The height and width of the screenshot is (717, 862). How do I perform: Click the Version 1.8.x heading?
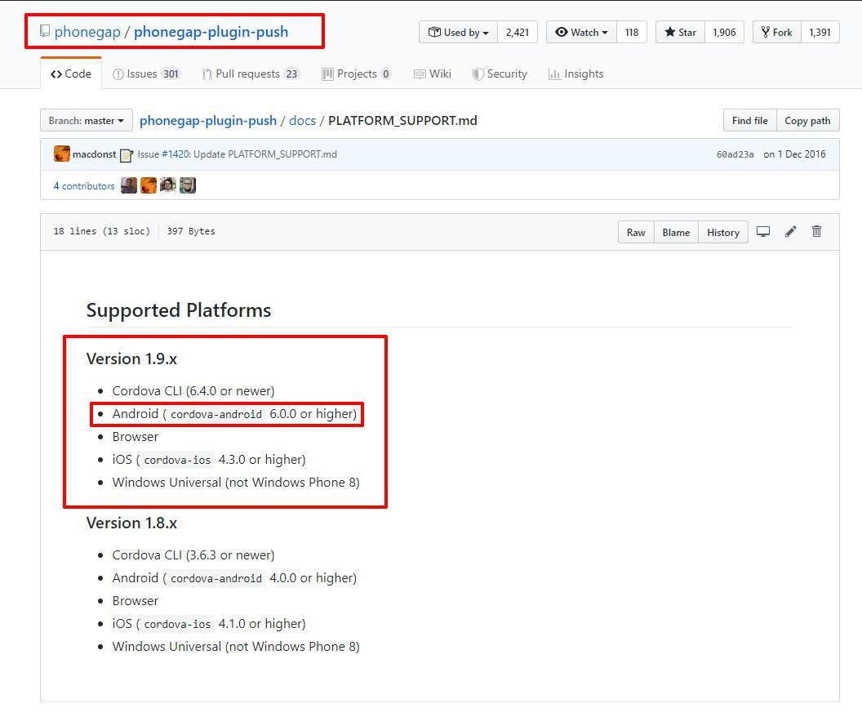[132, 523]
